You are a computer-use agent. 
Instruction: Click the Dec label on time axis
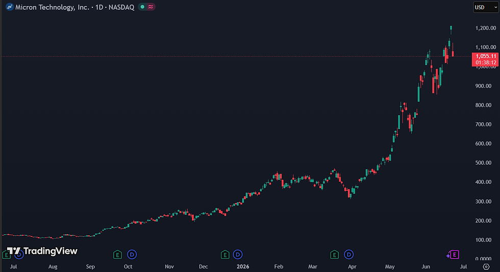(x=204, y=266)
